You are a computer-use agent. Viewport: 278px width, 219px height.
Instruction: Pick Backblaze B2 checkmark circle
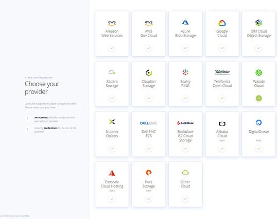pos(185,148)
